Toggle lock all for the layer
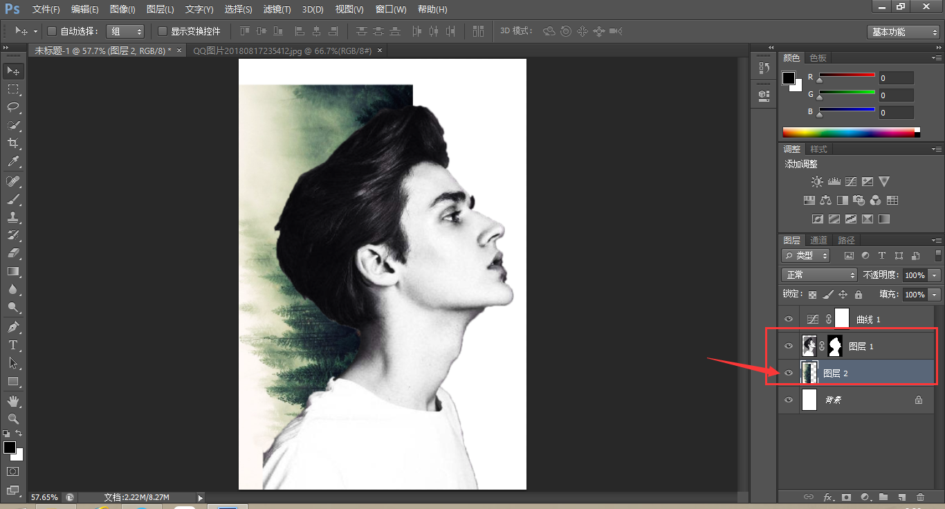The width and height of the screenshot is (945, 509). click(858, 295)
